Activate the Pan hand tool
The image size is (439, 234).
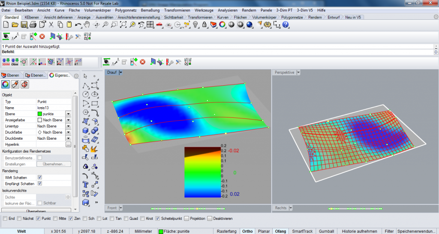click(x=87, y=25)
